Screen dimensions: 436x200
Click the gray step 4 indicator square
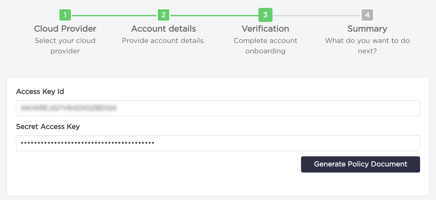(x=367, y=15)
